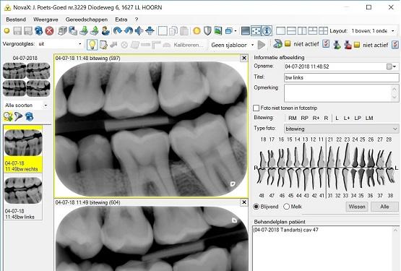Click the arrow pointer icon below Alle soorten
The image size is (401, 271).
18,116
